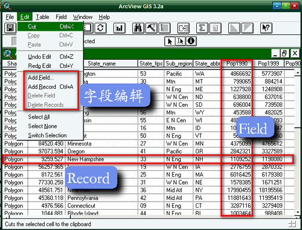
Task: Click the Save project toolbar icon
Action: tap(10, 28)
